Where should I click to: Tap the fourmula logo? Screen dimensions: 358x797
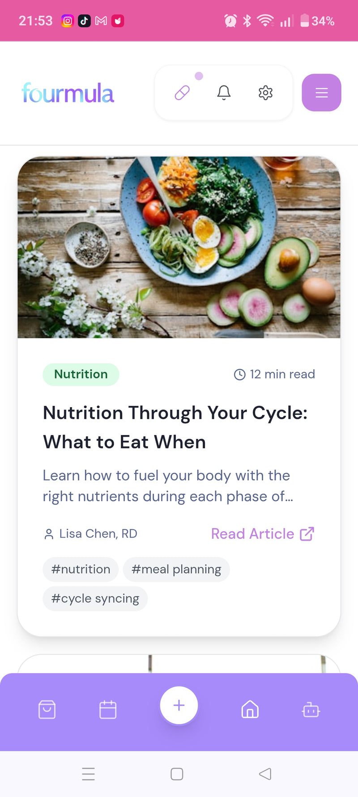pyautogui.click(x=68, y=93)
